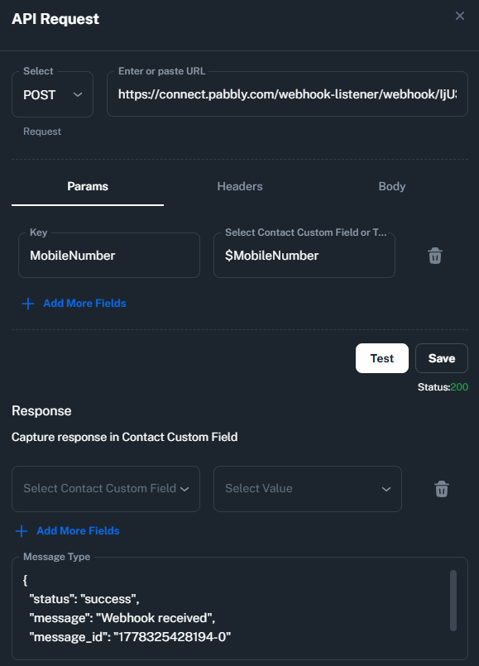The height and width of the screenshot is (666, 479).
Task: Click Add More Fields under Response
Action: pos(78,531)
